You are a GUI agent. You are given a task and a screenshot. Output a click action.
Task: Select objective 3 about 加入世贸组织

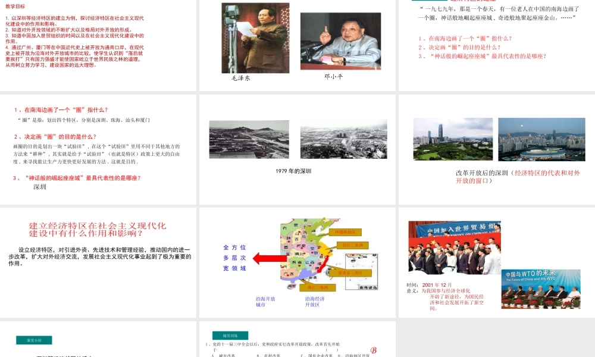tap(75, 38)
